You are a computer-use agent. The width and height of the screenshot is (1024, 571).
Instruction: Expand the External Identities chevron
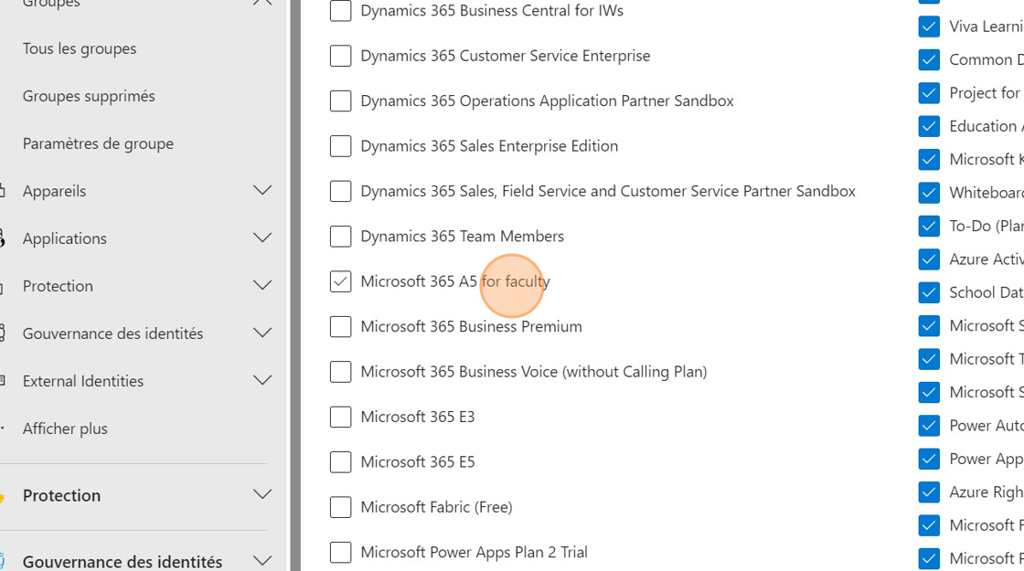click(x=262, y=381)
